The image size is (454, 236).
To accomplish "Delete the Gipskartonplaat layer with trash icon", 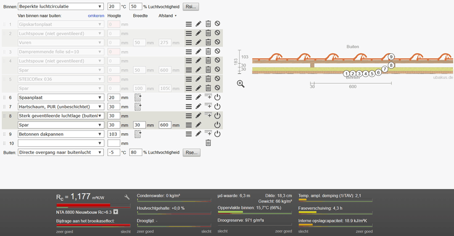I will [x=208, y=24].
